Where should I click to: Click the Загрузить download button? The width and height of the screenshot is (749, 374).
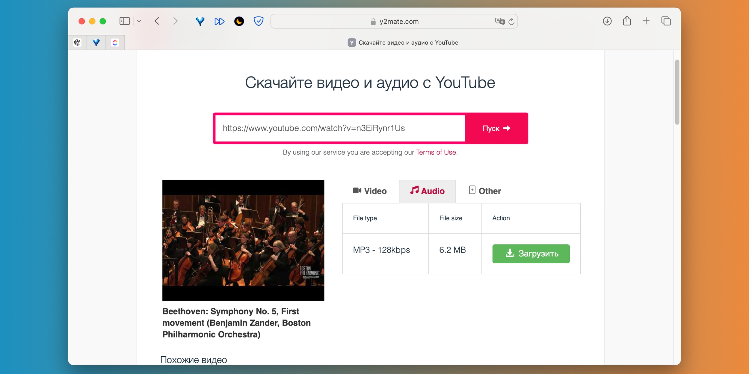[532, 253]
